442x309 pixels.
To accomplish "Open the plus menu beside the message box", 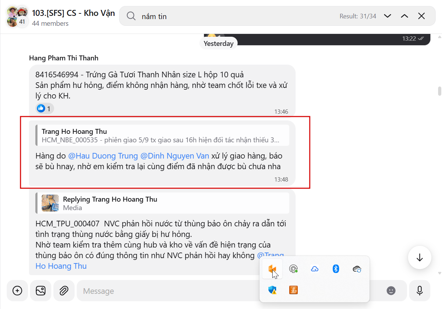I will click(x=17, y=291).
